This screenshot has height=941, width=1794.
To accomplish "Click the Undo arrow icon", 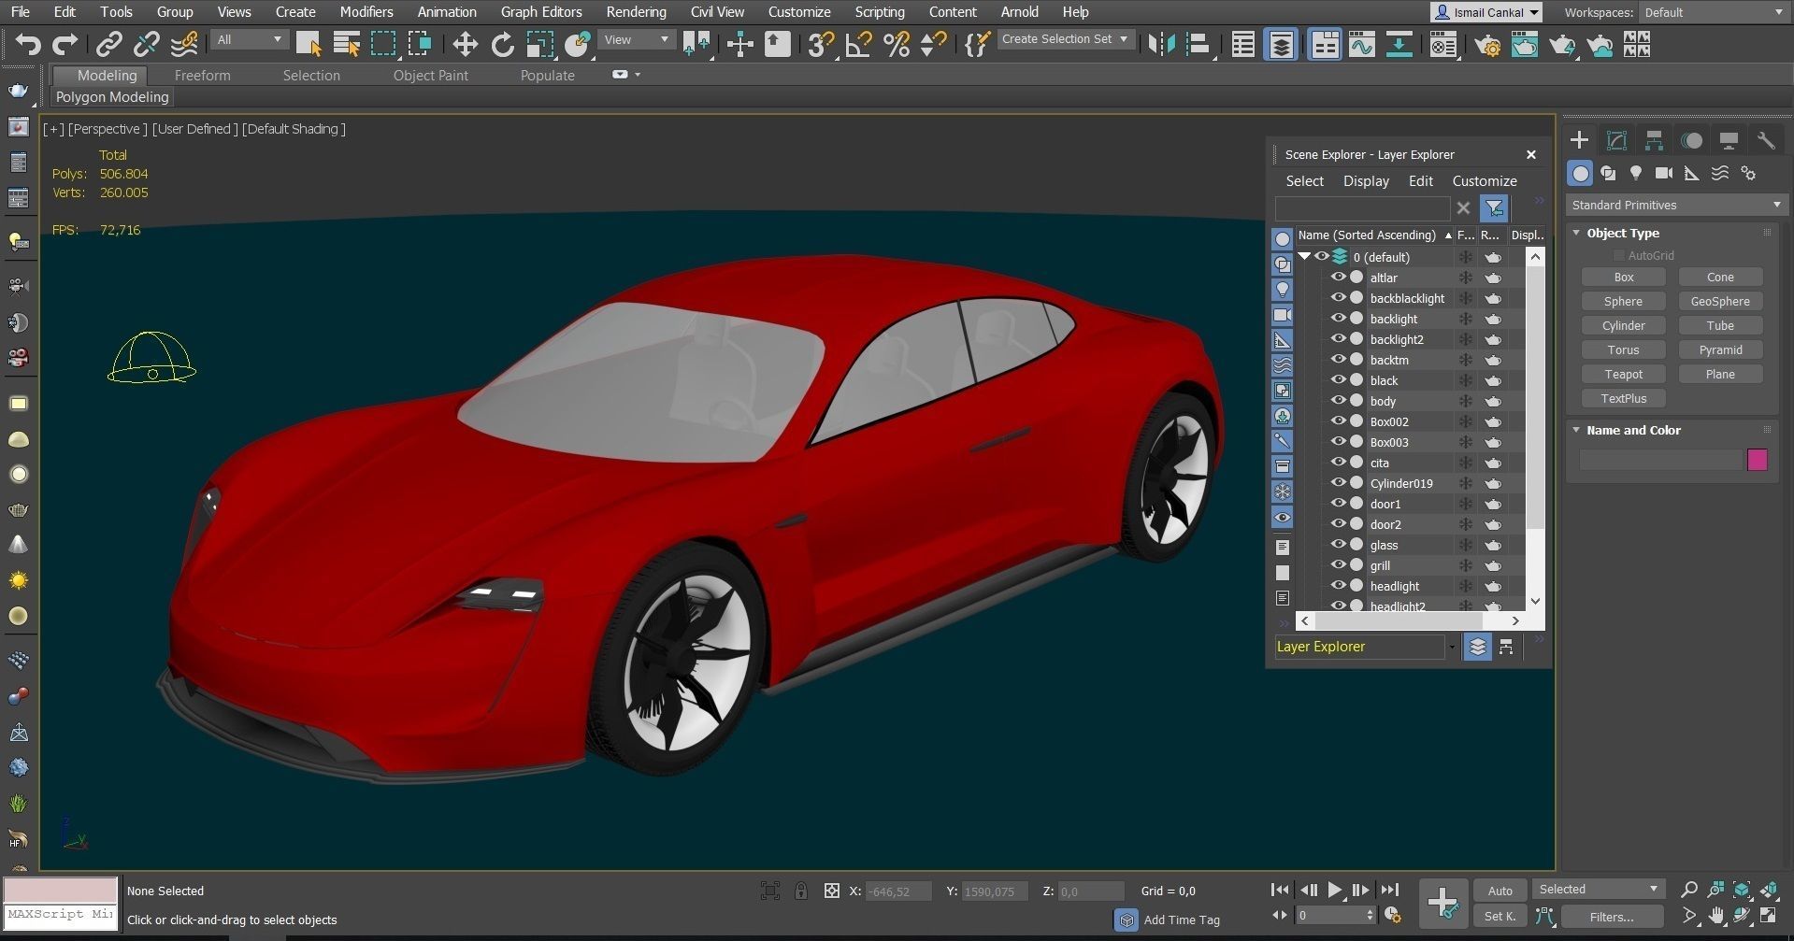I will [28, 44].
